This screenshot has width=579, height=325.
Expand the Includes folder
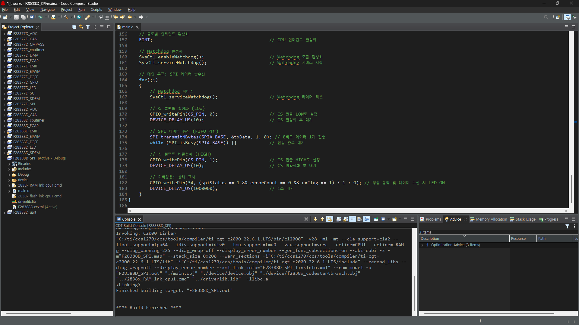point(9,169)
